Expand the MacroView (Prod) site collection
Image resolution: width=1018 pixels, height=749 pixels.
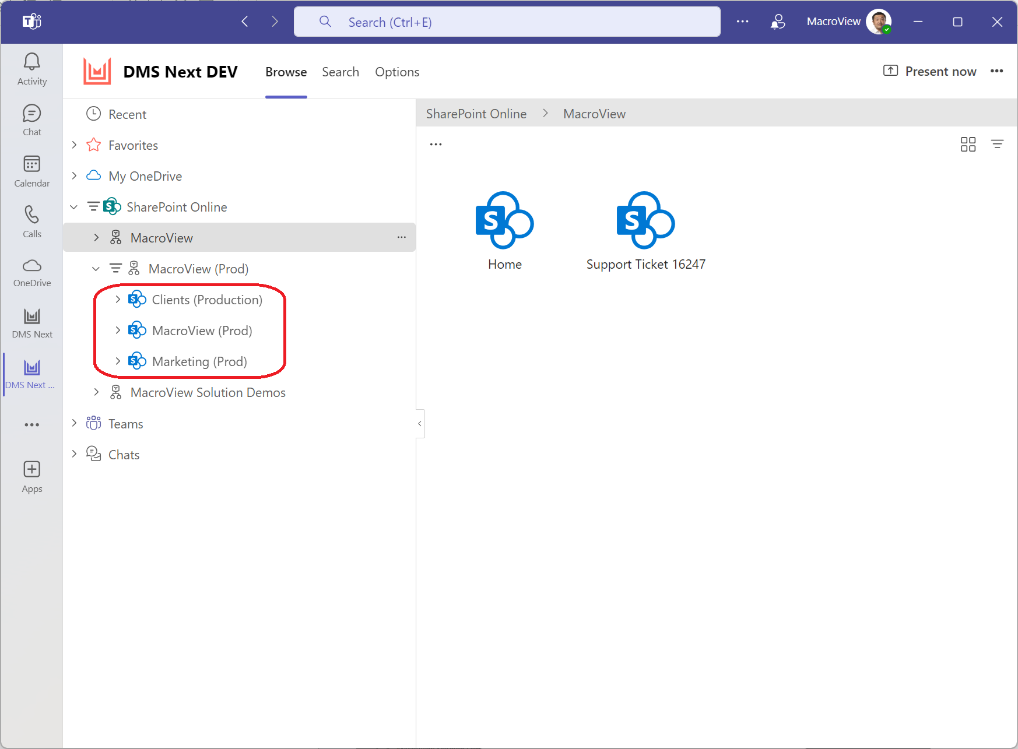tap(118, 330)
